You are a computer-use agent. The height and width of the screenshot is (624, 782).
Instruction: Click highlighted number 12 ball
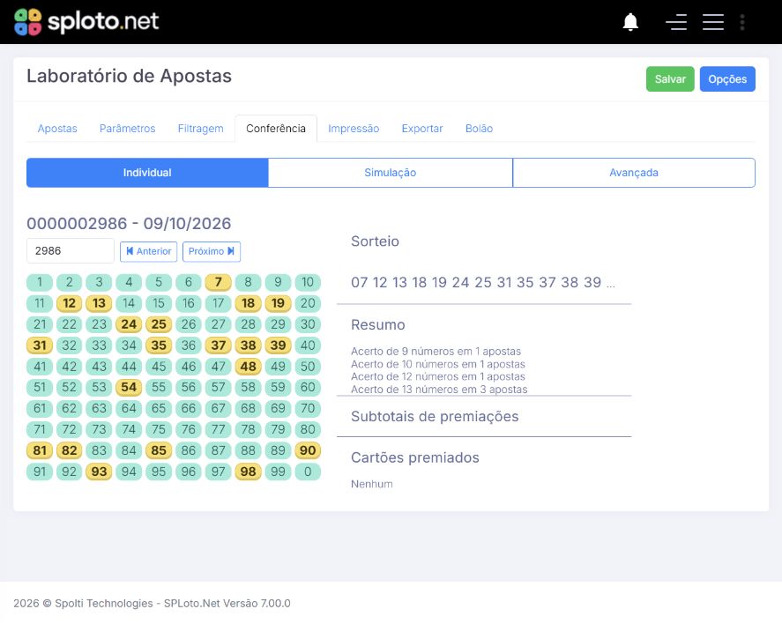coord(69,303)
